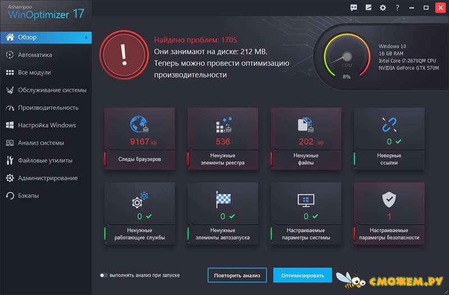Open the Производительность section
Viewport: 449px width, 295px height.
coord(46,108)
